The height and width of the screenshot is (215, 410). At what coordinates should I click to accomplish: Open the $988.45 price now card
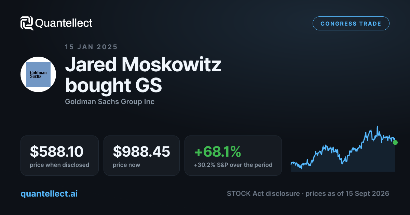click(141, 156)
